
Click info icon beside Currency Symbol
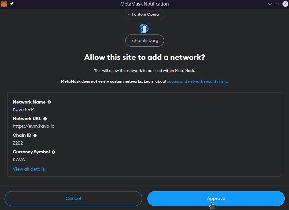pos(53,152)
